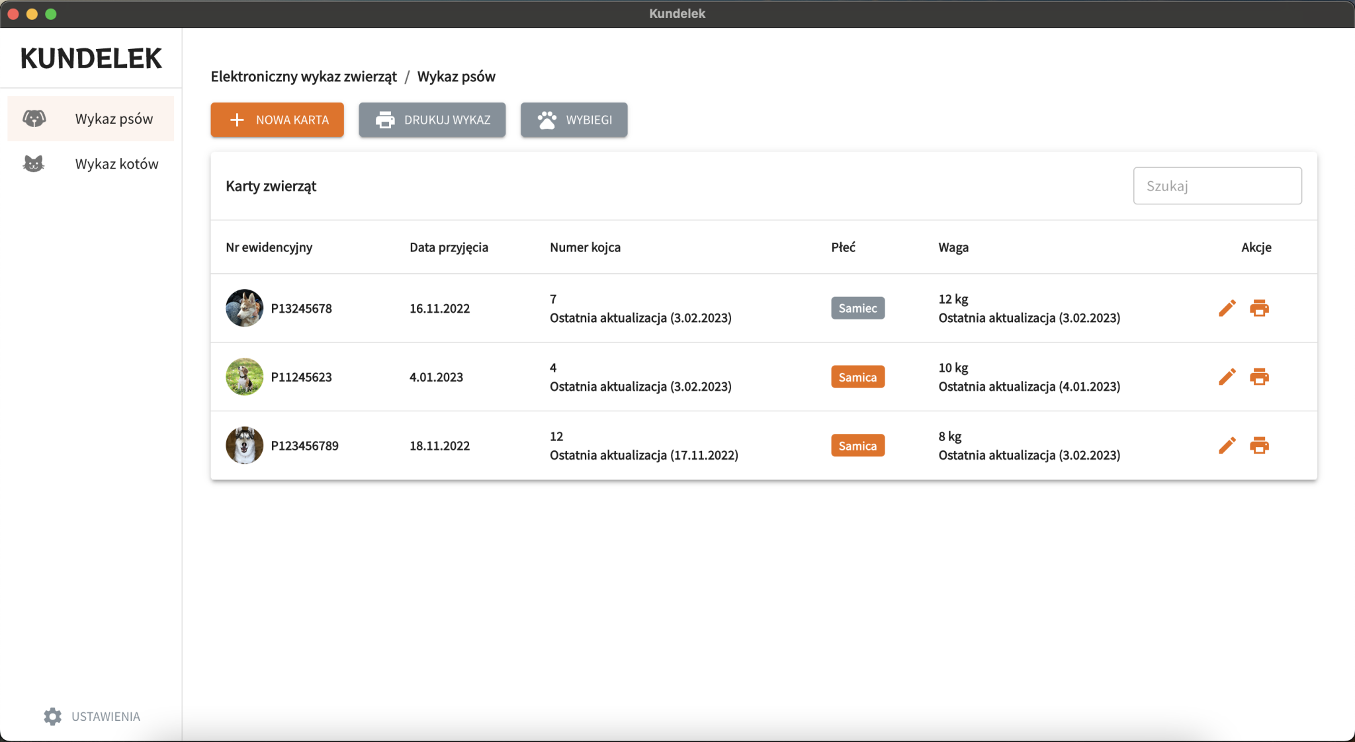The width and height of the screenshot is (1355, 742).
Task: Click admission date 18.11.2022
Action: click(x=439, y=446)
